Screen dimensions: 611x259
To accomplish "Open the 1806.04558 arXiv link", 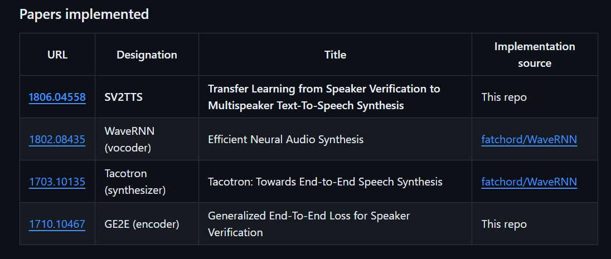I will pyautogui.click(x=57, y=97).
